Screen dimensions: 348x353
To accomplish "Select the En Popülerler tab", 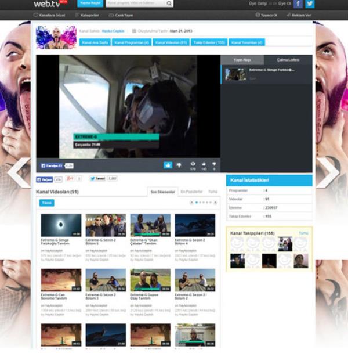I will coord(191,192).
